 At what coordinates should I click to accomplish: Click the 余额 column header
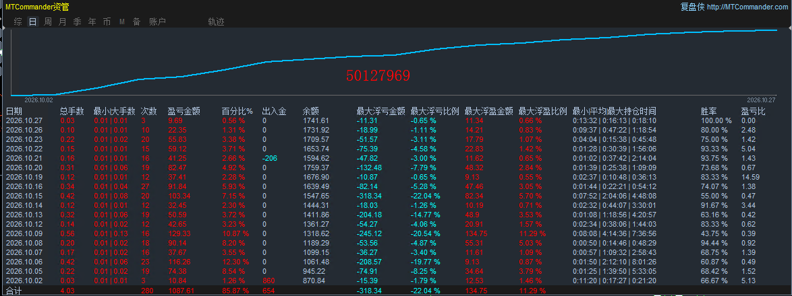pyautogui.click(x=310, y=111)
